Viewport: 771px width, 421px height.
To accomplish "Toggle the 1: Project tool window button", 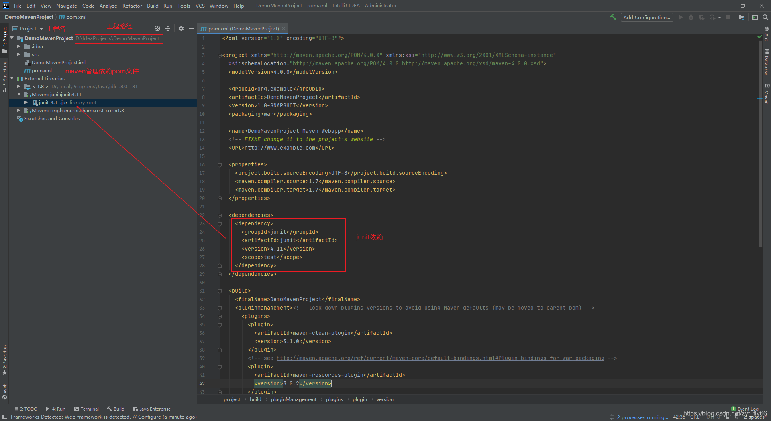I will [4, 40].
